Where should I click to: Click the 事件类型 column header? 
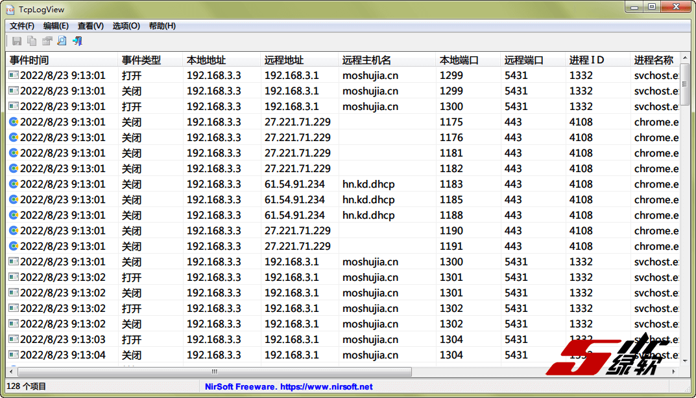141,60
